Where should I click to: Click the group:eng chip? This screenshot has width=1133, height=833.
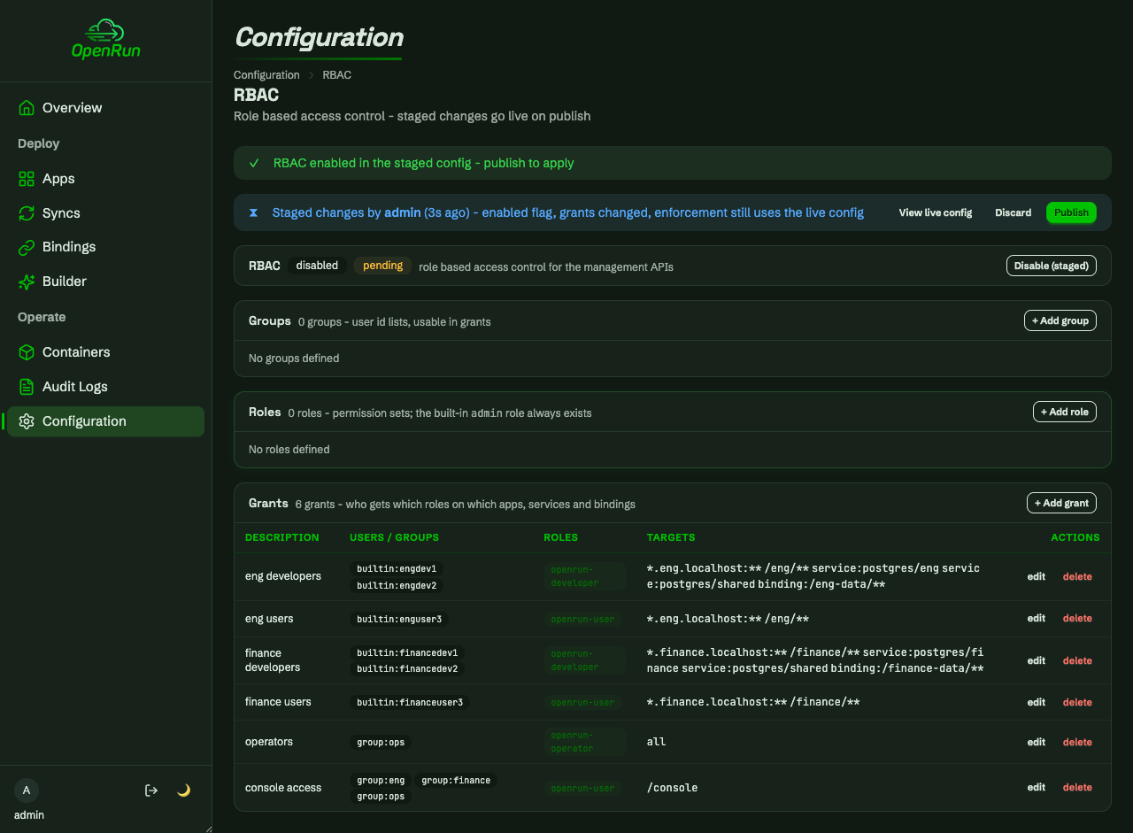point(381,780)
